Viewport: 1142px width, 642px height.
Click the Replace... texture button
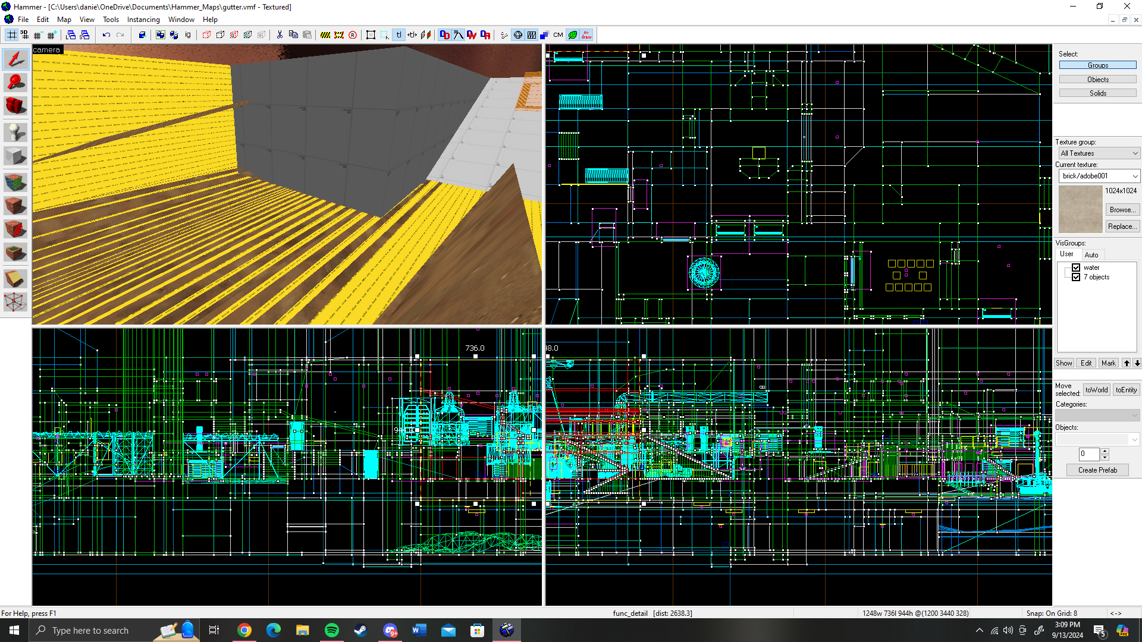pos(1122,226)
